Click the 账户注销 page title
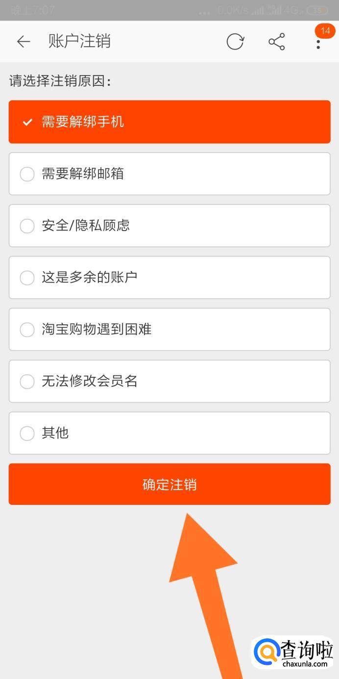 pos(79,41)
